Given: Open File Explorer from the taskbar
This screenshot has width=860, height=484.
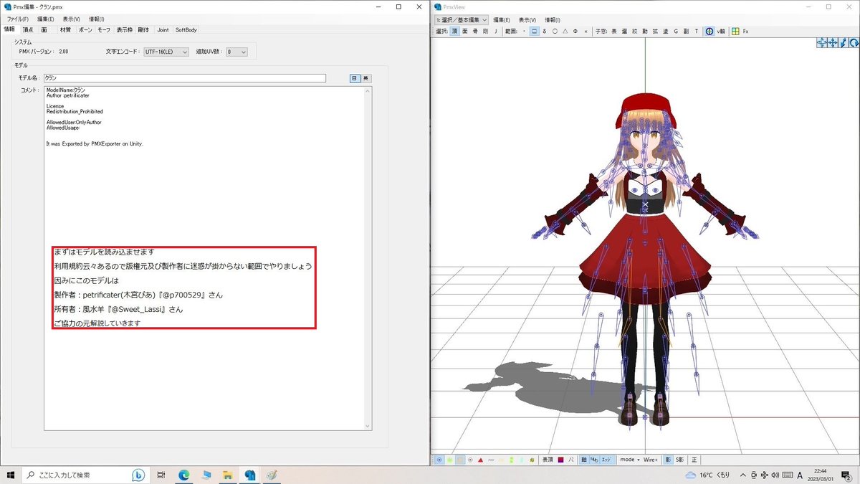Looking at the screenshot, I should pos(227,475).
